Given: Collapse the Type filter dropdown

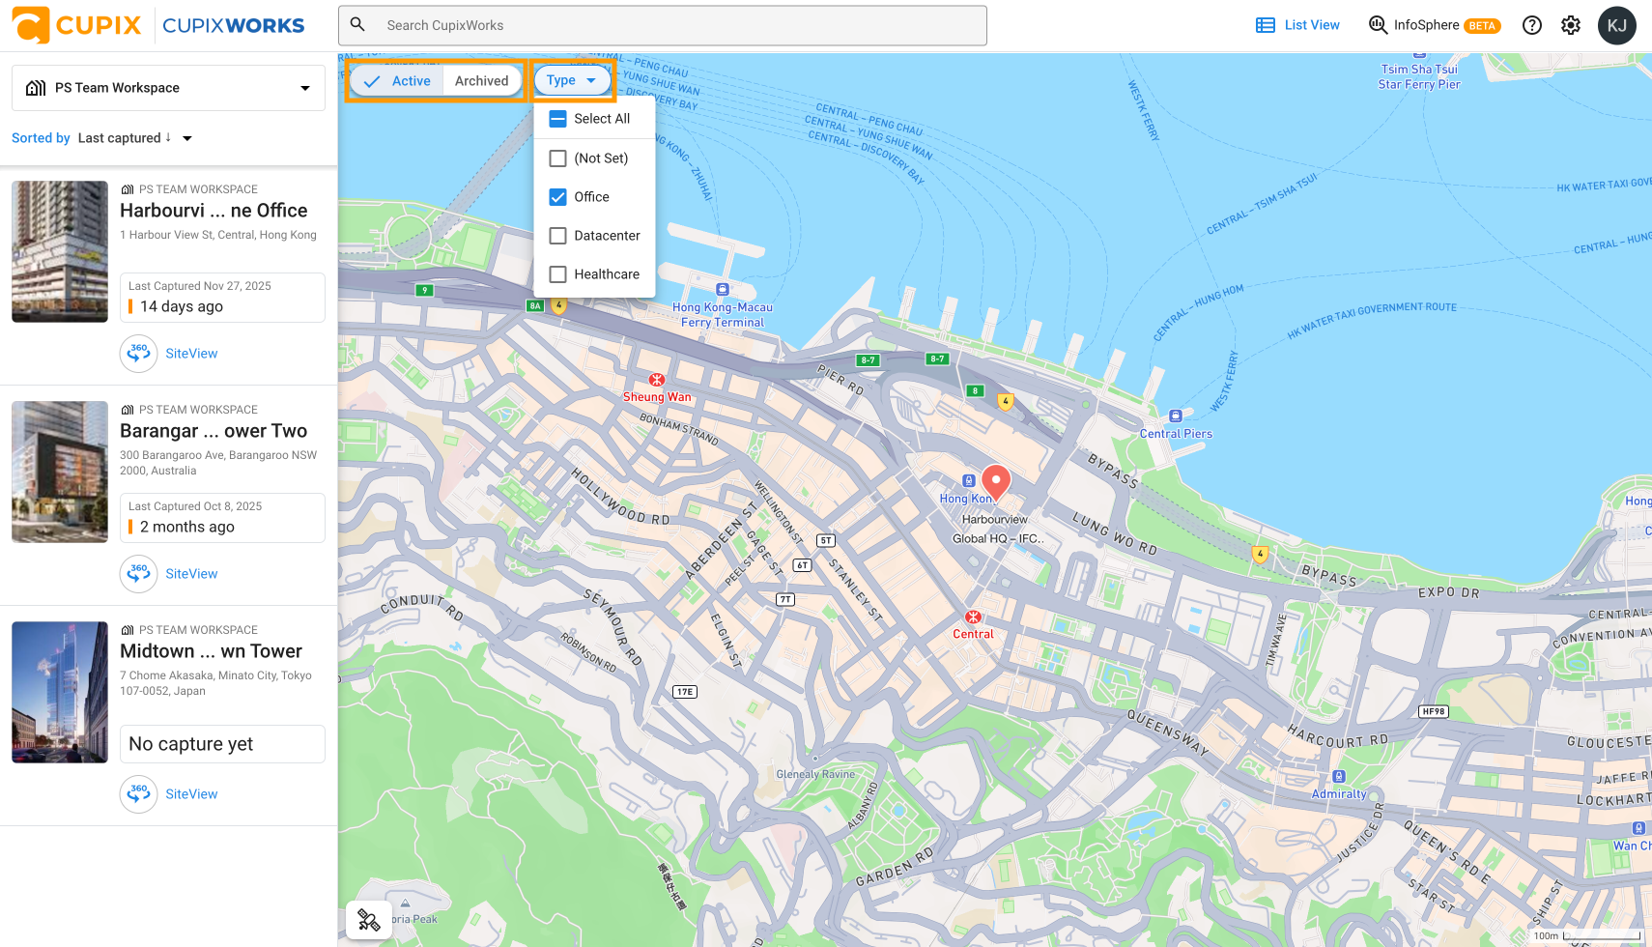Looking at the screenshot, I should [x=572, y=80].
